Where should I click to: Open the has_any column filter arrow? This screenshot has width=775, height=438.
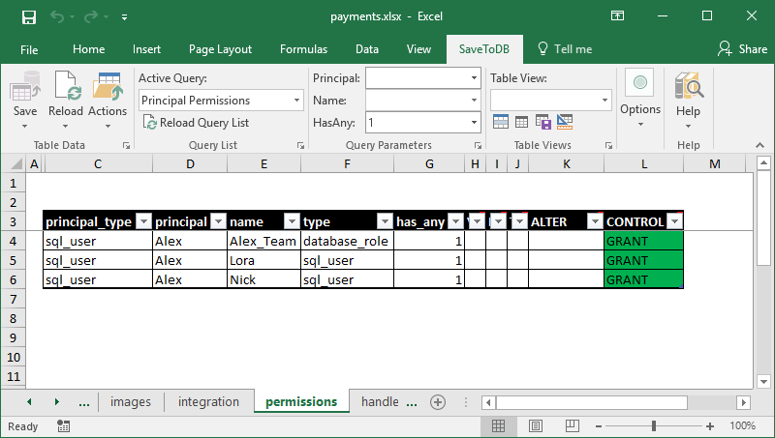pyautogui.click(x=455, y=221)
